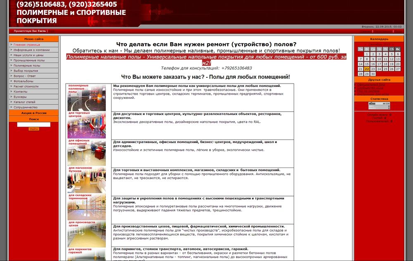Select day 1 in the calendar
This screenshot has height=261, width=413.
click(x=367, y=54)
